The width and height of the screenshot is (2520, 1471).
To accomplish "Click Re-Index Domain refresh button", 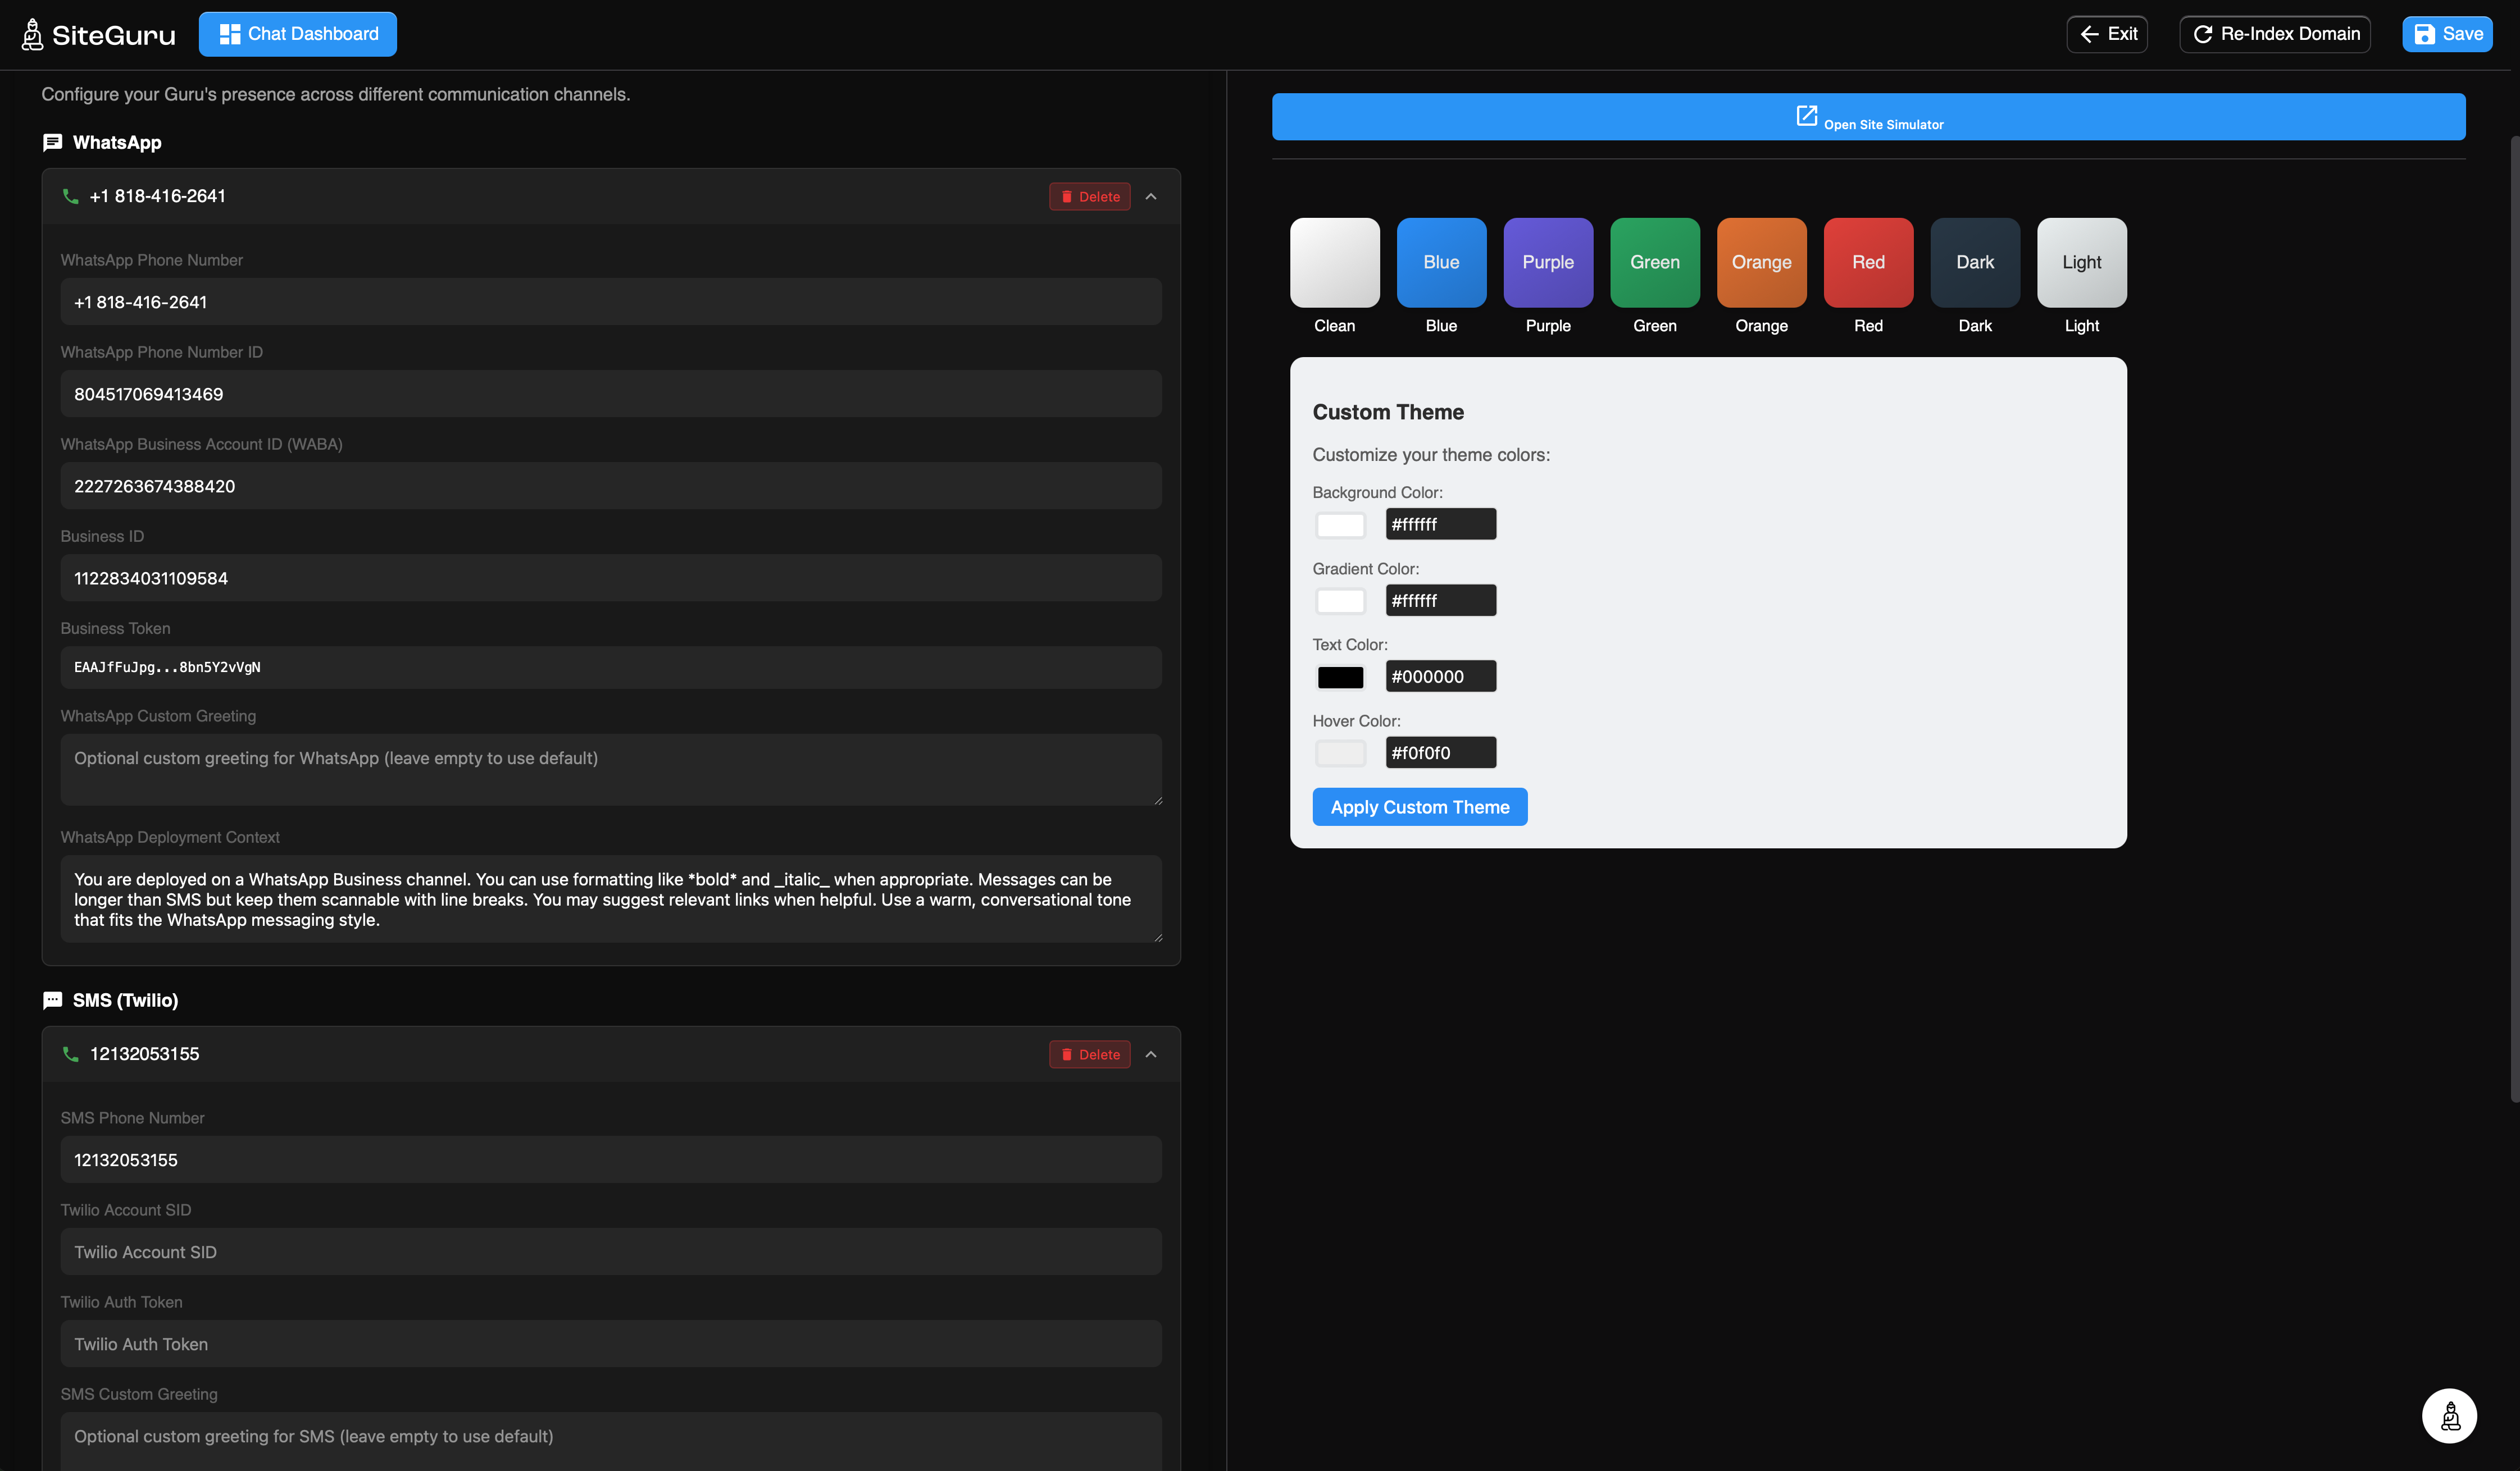I will [x=2275, y=34].
